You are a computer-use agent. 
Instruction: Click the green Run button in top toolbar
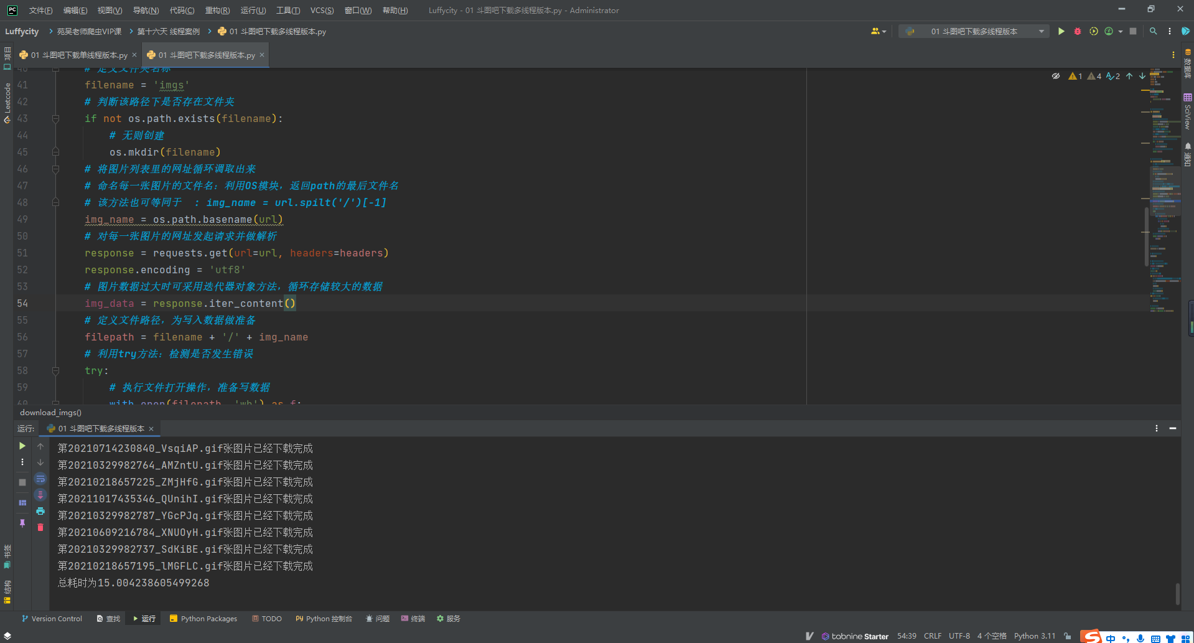pos(1061,31)
